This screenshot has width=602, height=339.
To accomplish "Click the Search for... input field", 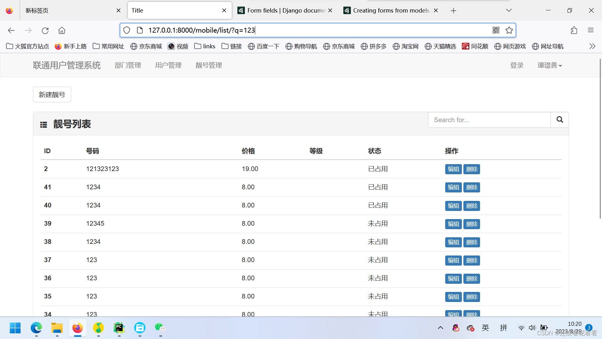I will click(x=489, y=120).
